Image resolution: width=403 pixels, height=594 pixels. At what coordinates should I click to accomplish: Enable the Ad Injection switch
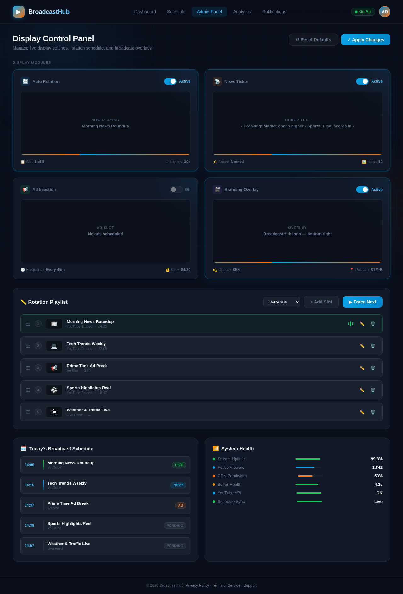[176, 190]
